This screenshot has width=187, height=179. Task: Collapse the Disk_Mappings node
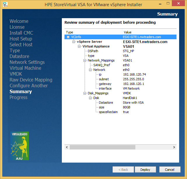pos(85,93)
